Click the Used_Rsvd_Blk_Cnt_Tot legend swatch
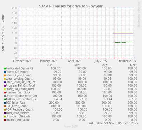Screen dimensions: 142x130 [x=5, y=82]
